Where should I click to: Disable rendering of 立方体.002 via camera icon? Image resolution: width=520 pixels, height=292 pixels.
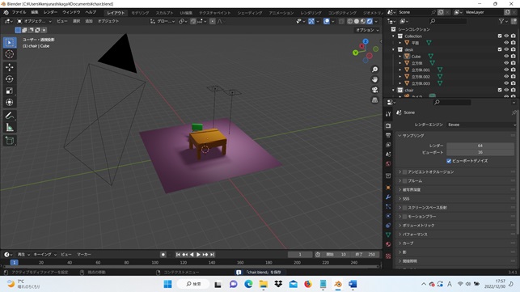click(514, 76)
